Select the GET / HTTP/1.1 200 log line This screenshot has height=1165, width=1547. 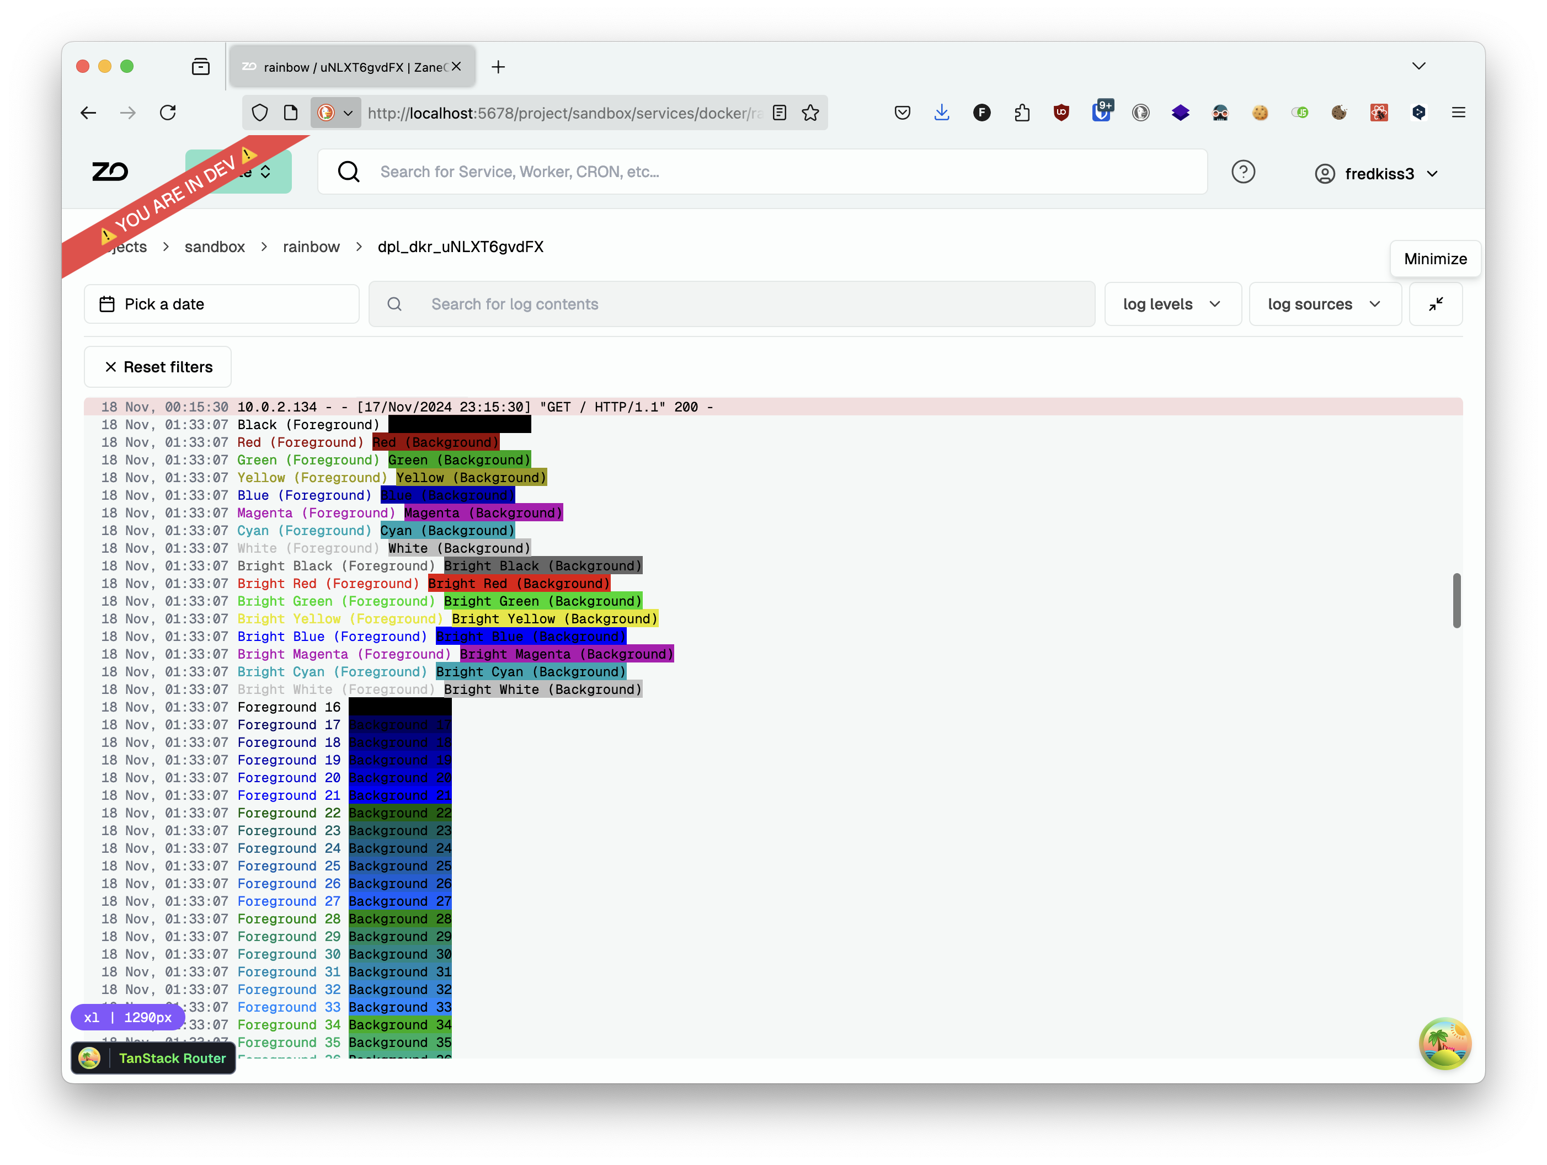[773, 407]
